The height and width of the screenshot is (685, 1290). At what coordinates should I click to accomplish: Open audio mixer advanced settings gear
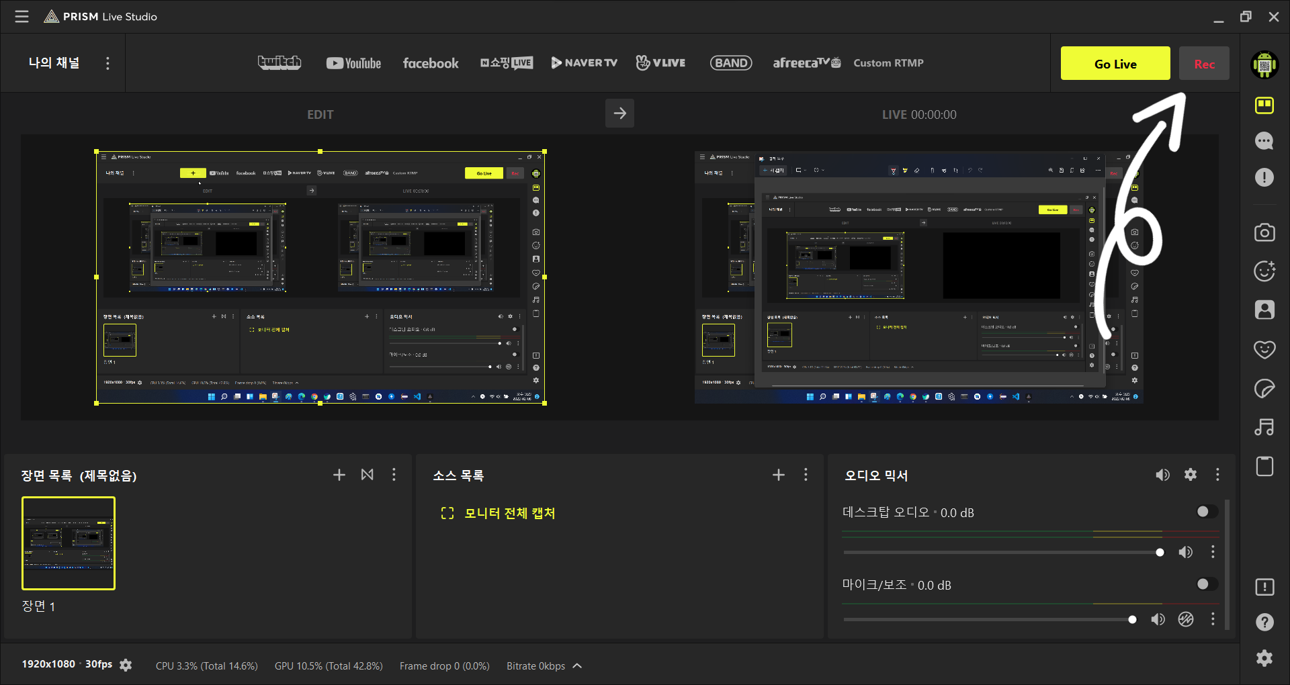pyautogui.click(x=1191, y=475)
